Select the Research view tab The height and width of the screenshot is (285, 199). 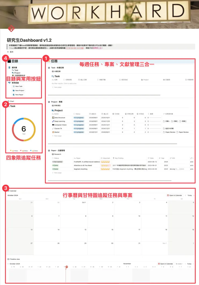pos(56,154)
